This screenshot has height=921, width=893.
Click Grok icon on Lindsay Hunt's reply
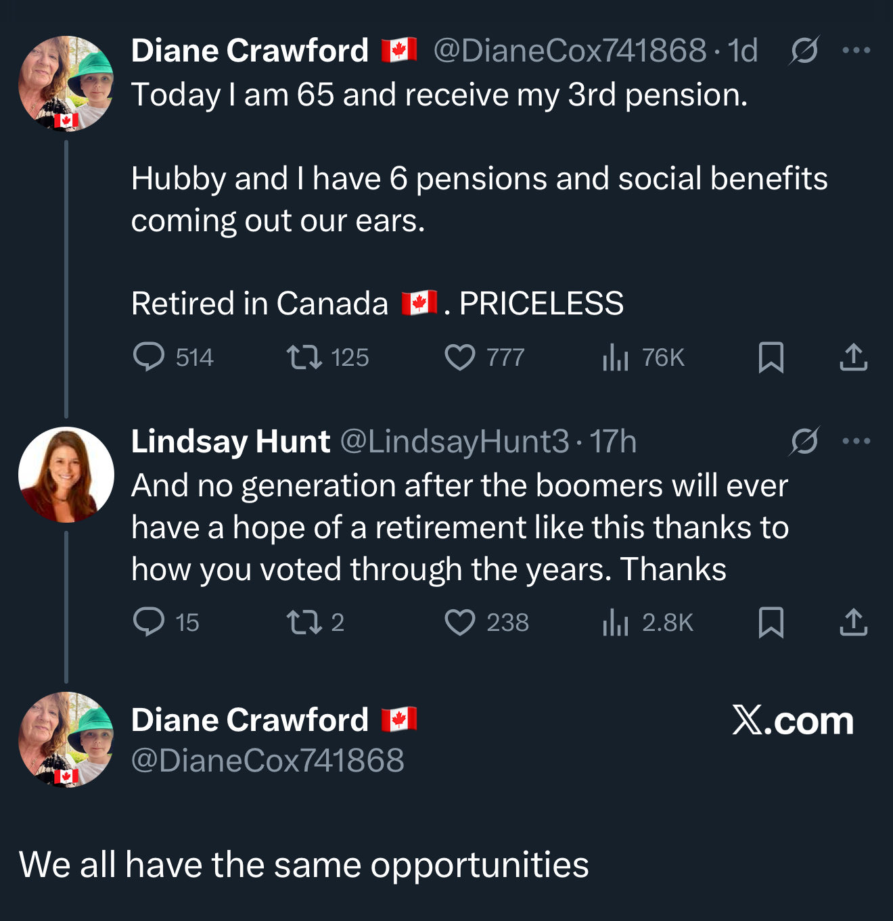pyautogui.click(x=804, y=441)
